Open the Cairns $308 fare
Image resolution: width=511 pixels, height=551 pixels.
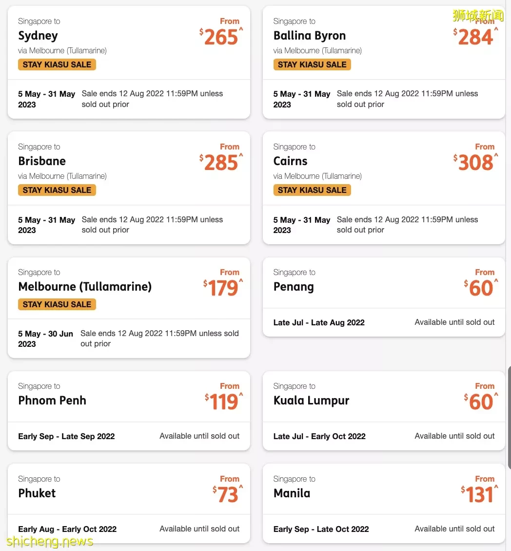tap(384, 188)
